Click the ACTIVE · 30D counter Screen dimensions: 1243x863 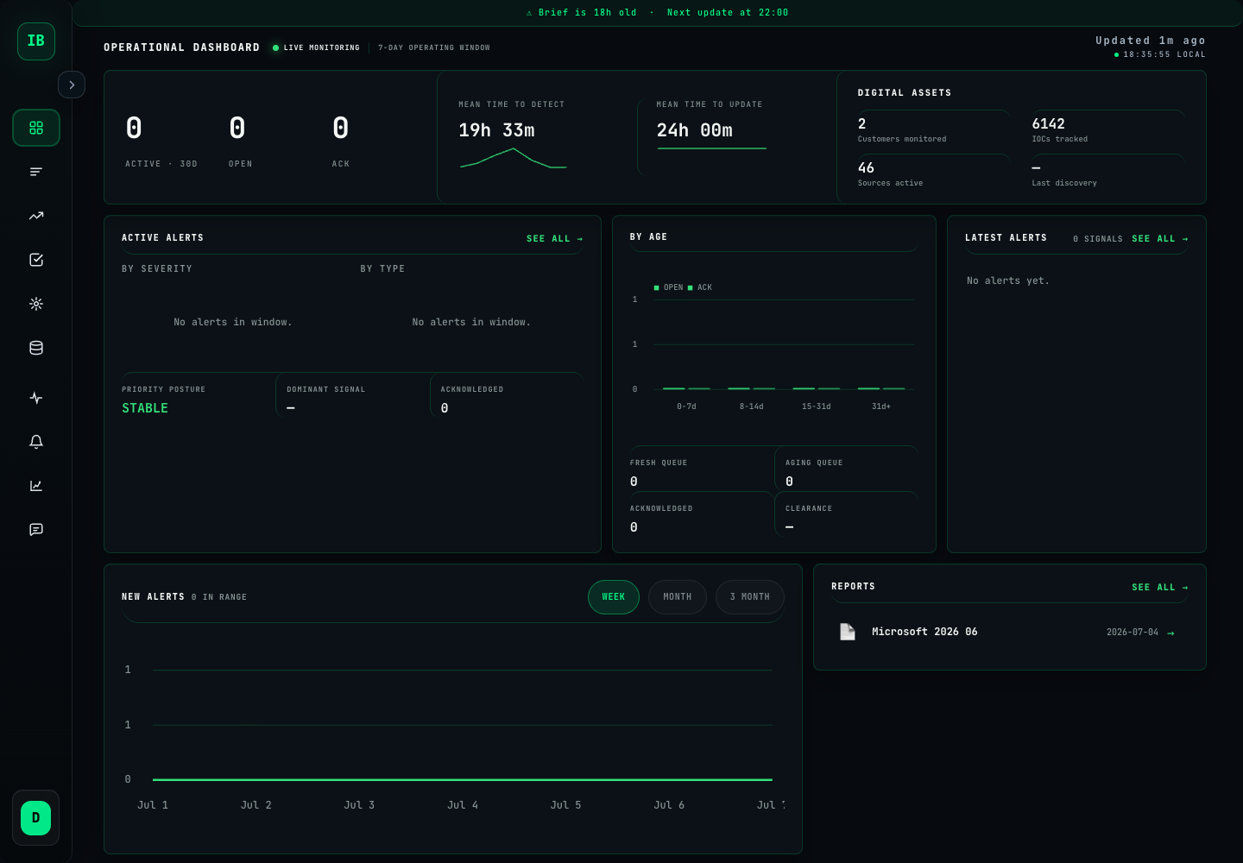pyautogui.click(x=161, y=140)
